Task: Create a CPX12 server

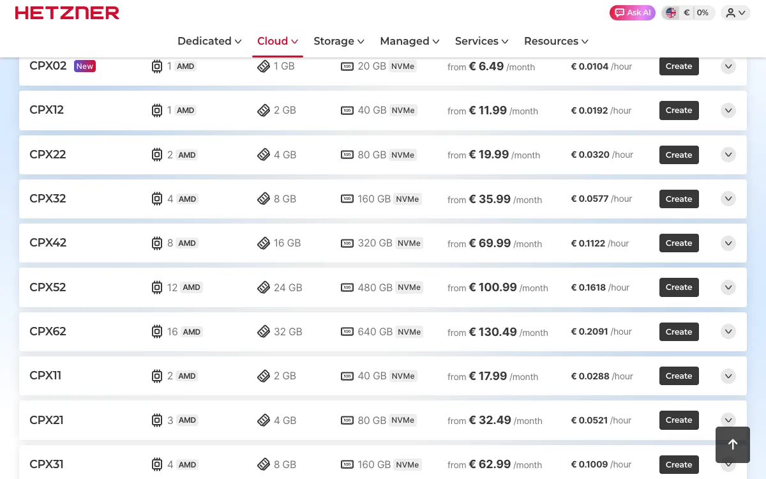Action: 679,110
